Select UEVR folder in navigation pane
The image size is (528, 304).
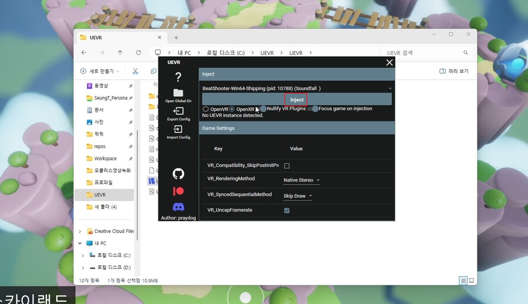point(105,194)
